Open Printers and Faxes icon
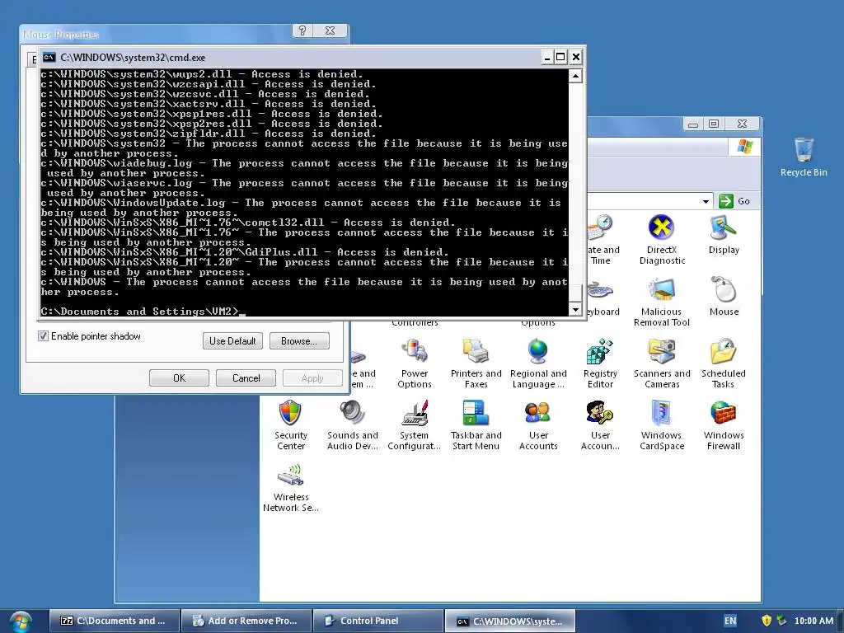The height and width of the screenshot is (633, 844). [x=476, y=363]
